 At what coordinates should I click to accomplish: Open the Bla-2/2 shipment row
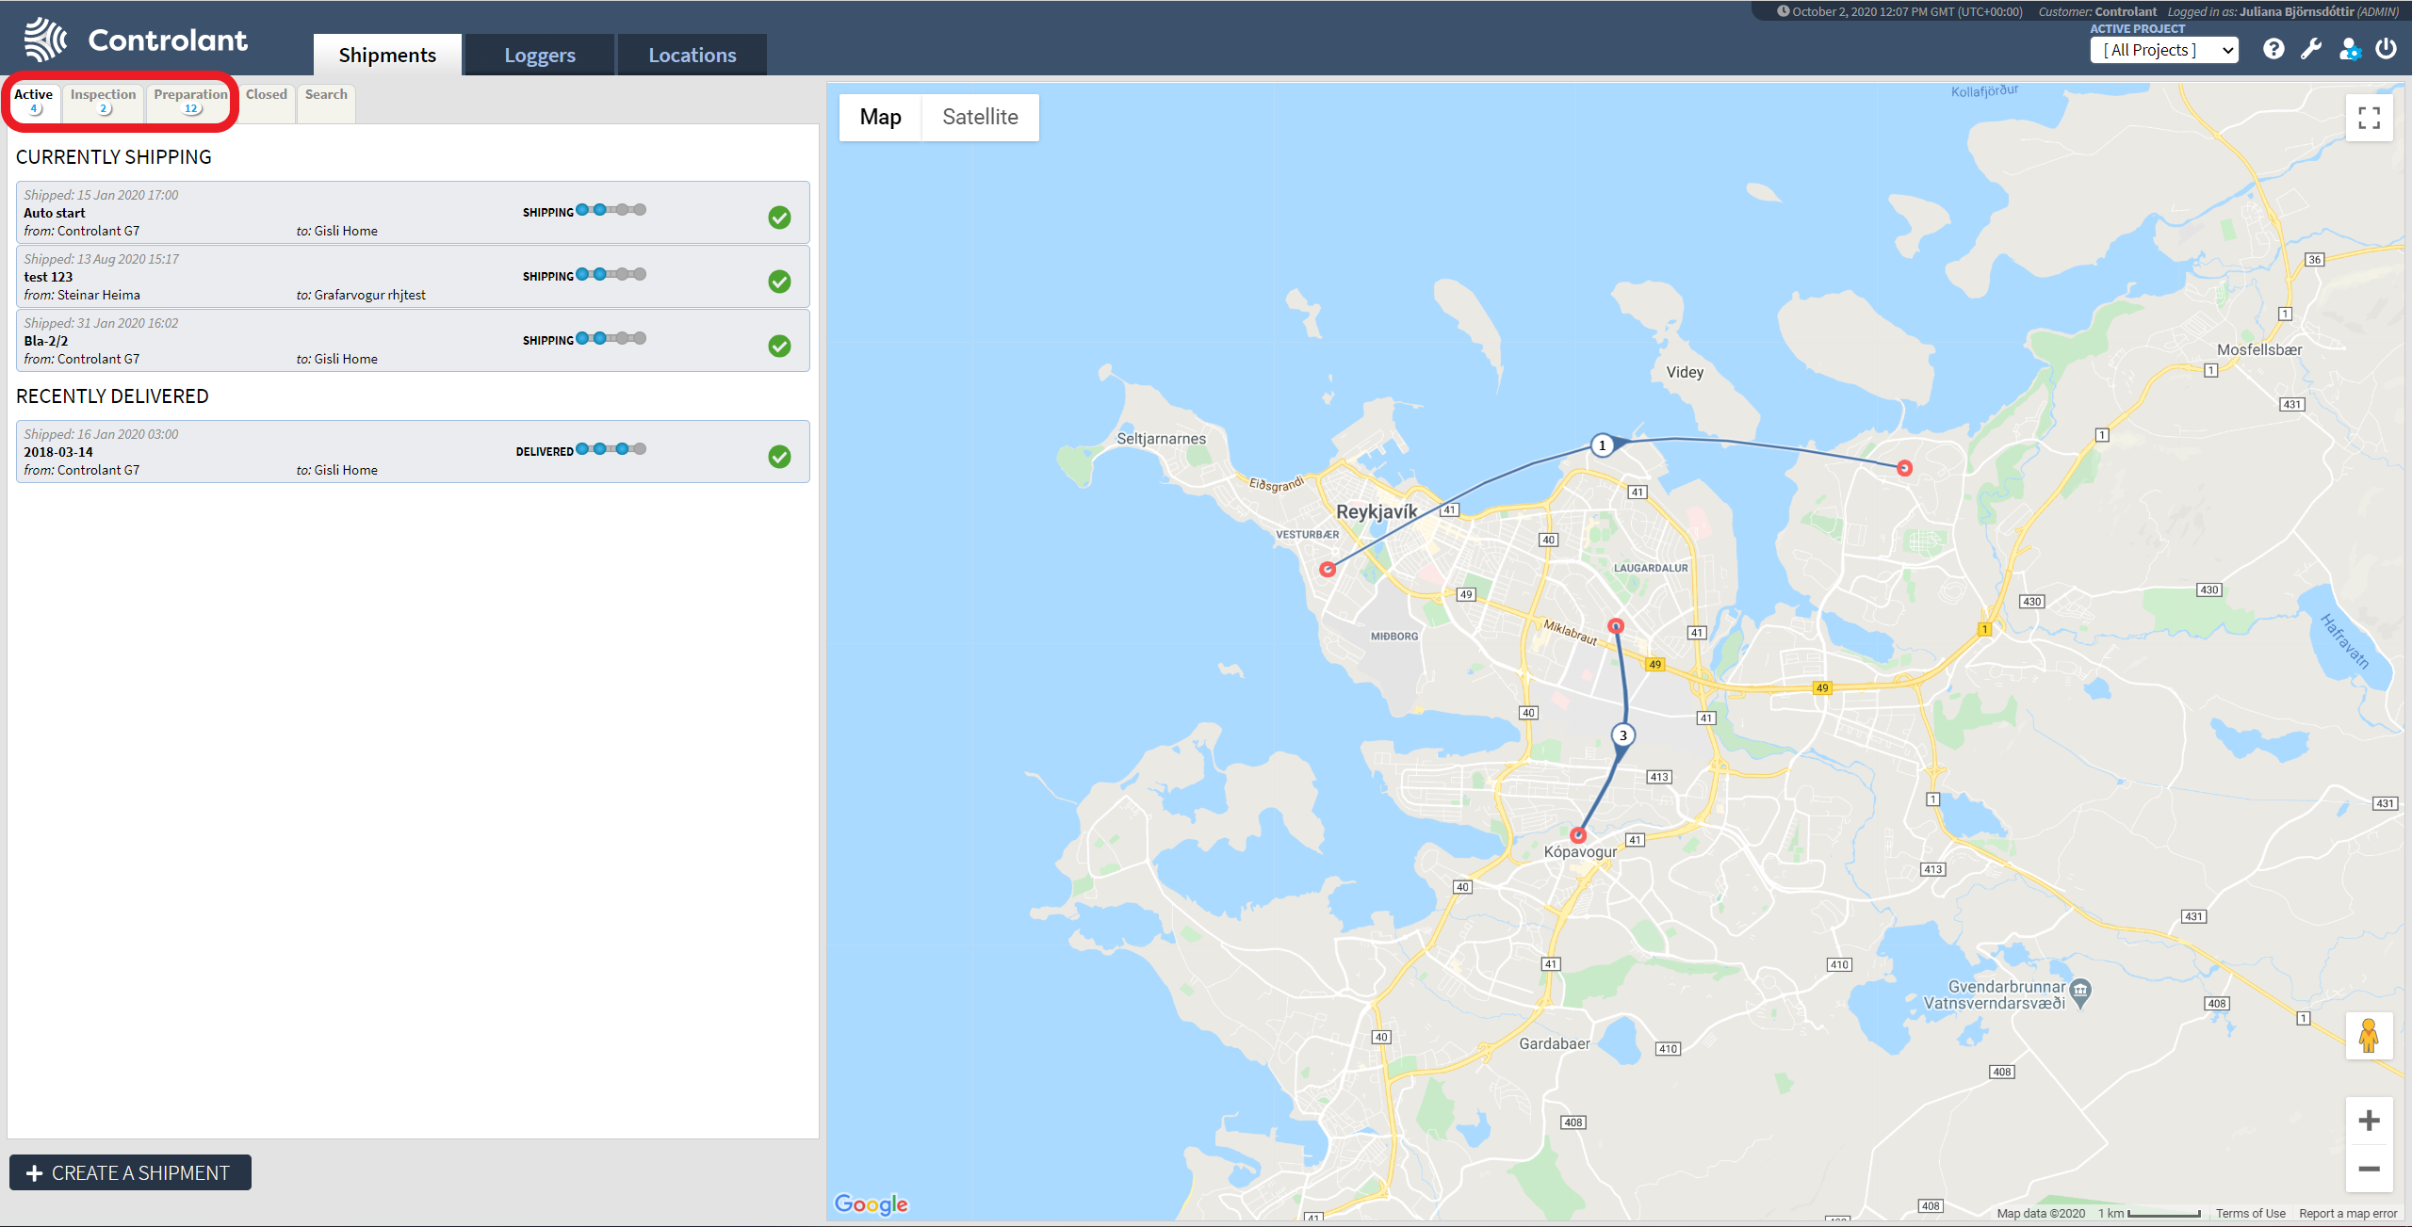coord(413,341)
